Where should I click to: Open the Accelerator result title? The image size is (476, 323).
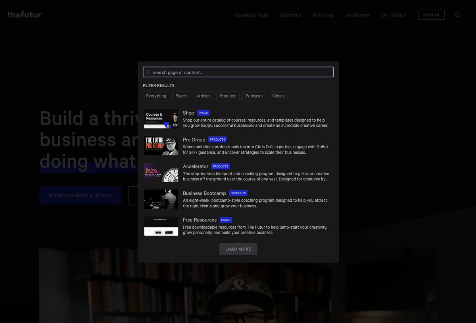[196, 166]
